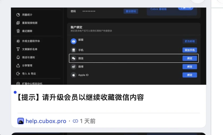
Task: Click the 1 天前 timestamp text
Action: tap(88, 121)
